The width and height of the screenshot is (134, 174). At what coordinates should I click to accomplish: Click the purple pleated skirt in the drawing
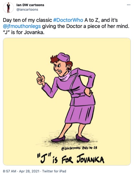[x=80, y=114]
